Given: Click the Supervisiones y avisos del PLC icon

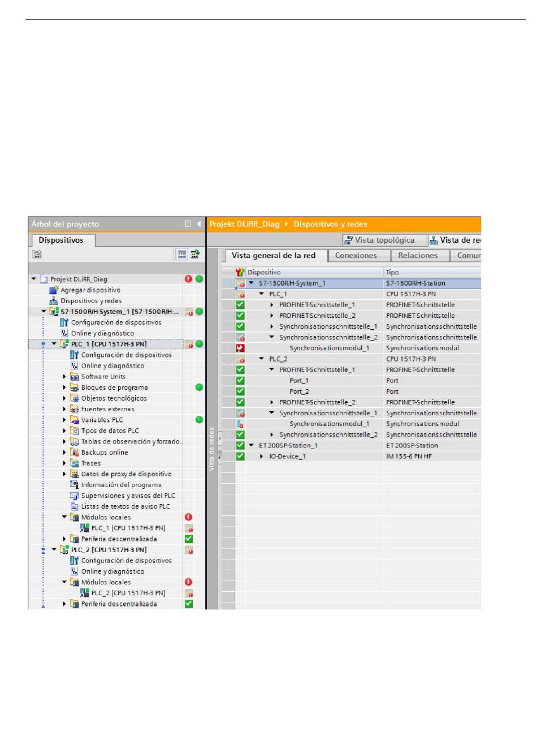Looking at the screenshot, I should (75, 496).
